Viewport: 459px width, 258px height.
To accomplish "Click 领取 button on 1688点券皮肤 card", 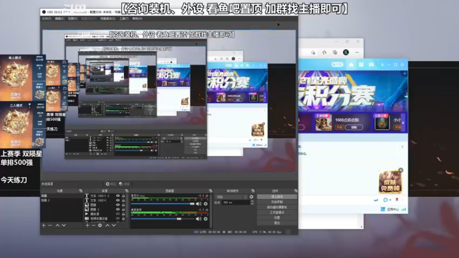I will click(354, 127).
